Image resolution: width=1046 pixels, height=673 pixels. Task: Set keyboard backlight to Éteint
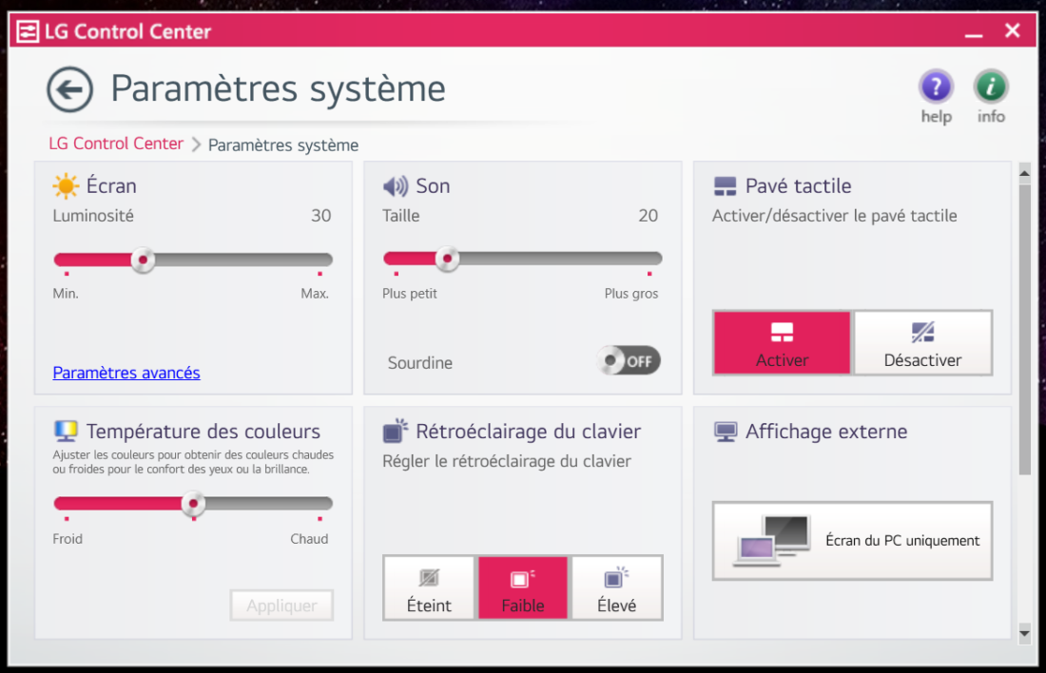[429, 588]
